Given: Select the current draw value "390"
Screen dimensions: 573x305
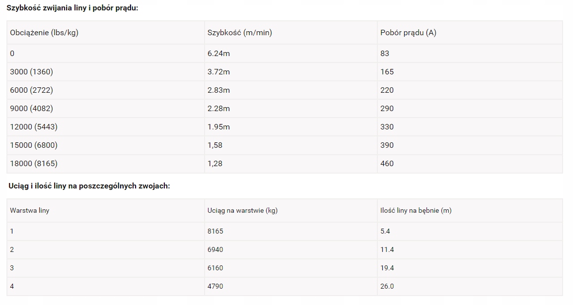Looking at the screenshot, I should [387, 145].
